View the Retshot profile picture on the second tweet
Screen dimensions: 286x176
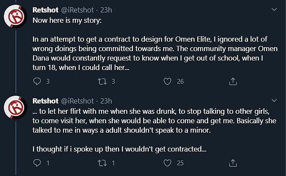point(15,107)
